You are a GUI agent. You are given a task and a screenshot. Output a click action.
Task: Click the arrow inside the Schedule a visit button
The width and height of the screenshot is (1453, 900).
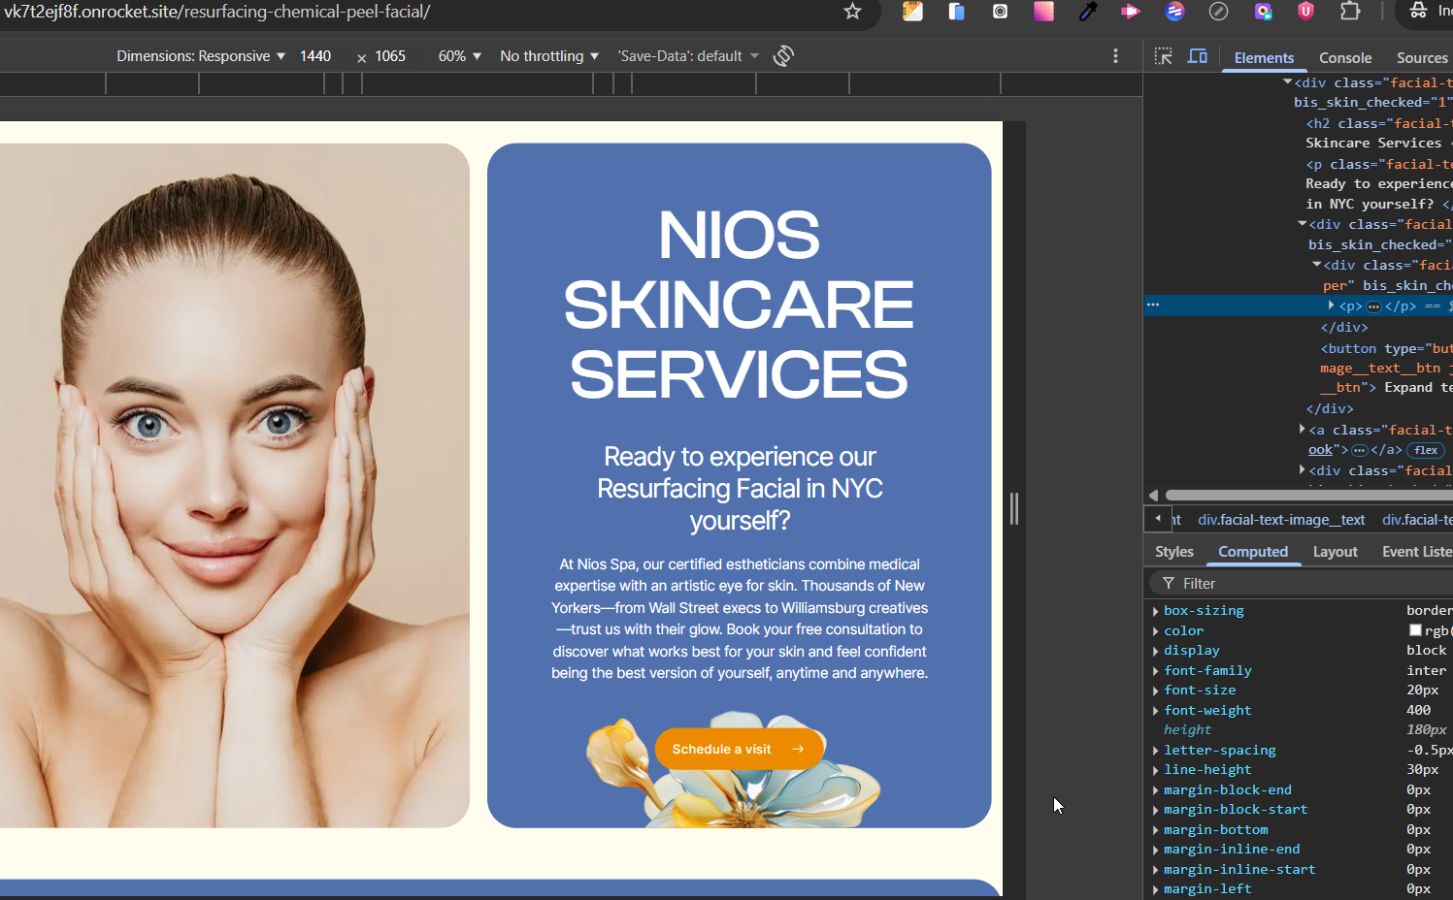click(x=798, y=749)
